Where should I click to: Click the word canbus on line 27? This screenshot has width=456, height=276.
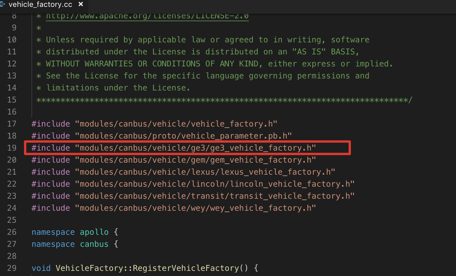tap(94, 244)
